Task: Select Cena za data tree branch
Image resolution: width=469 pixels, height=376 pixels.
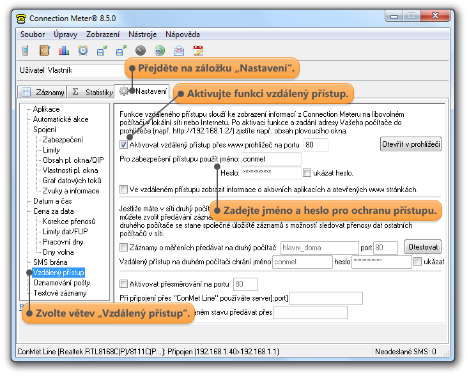Action: tap(53, 211)
